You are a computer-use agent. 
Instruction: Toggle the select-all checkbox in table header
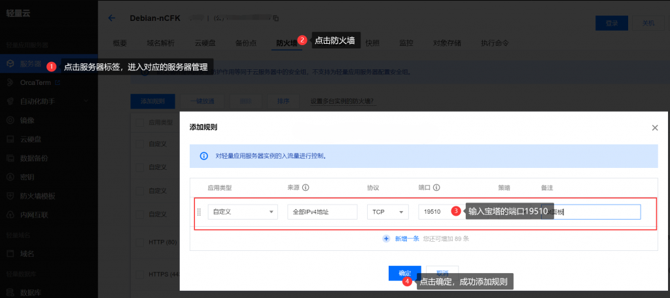pos(138,122)
